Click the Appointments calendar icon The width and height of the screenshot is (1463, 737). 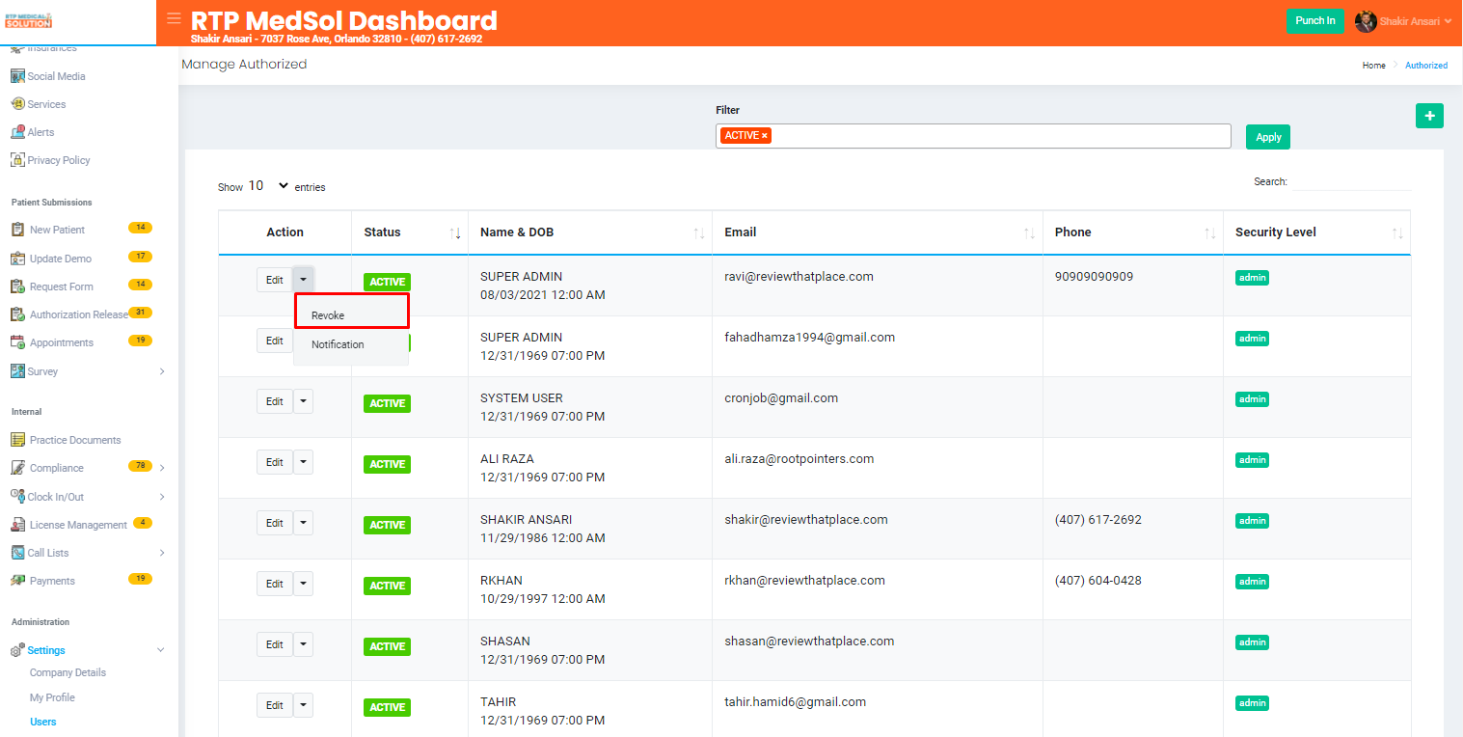(17, 342)
